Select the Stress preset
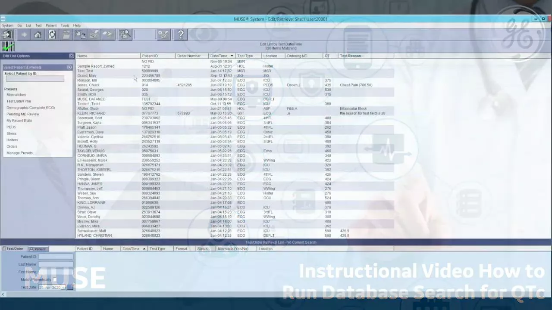The image size is (552, 310). coord(12,133)
